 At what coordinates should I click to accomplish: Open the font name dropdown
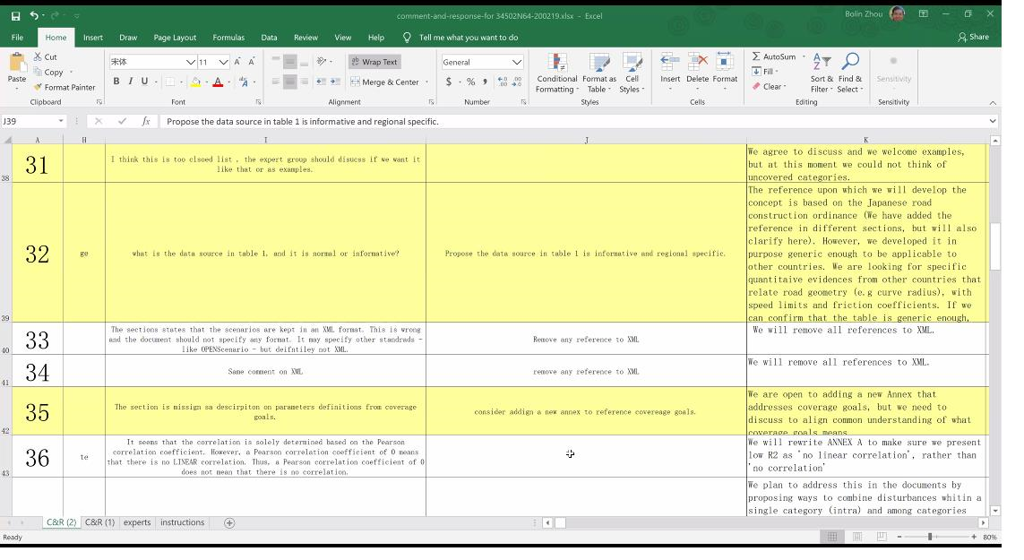click(190, 62)
